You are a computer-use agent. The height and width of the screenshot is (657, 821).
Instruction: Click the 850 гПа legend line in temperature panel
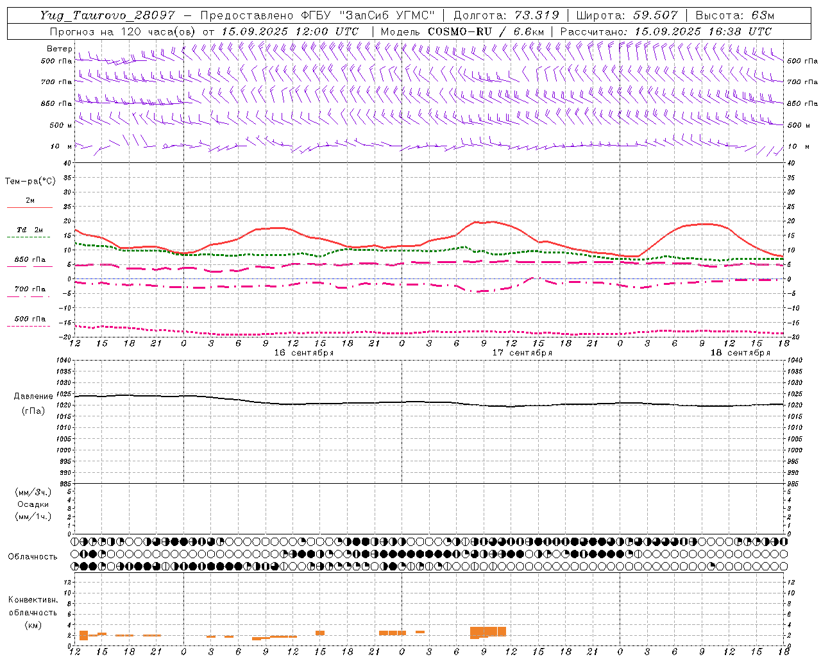pos(29,266)
